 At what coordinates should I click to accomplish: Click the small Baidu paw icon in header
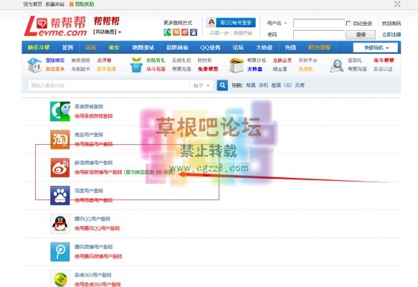coord(194,32)
